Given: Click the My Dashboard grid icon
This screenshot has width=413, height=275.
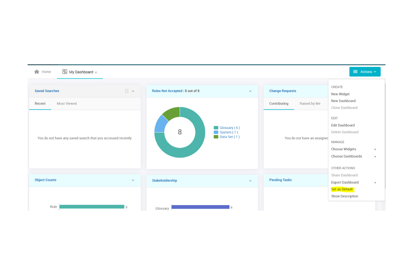Looking at the screenshot, I should [x=65, y=72].
